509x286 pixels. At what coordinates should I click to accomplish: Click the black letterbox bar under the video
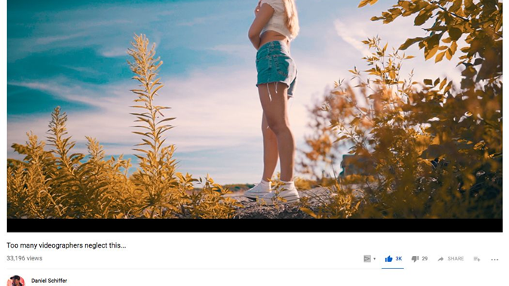(x=255, y=226)
